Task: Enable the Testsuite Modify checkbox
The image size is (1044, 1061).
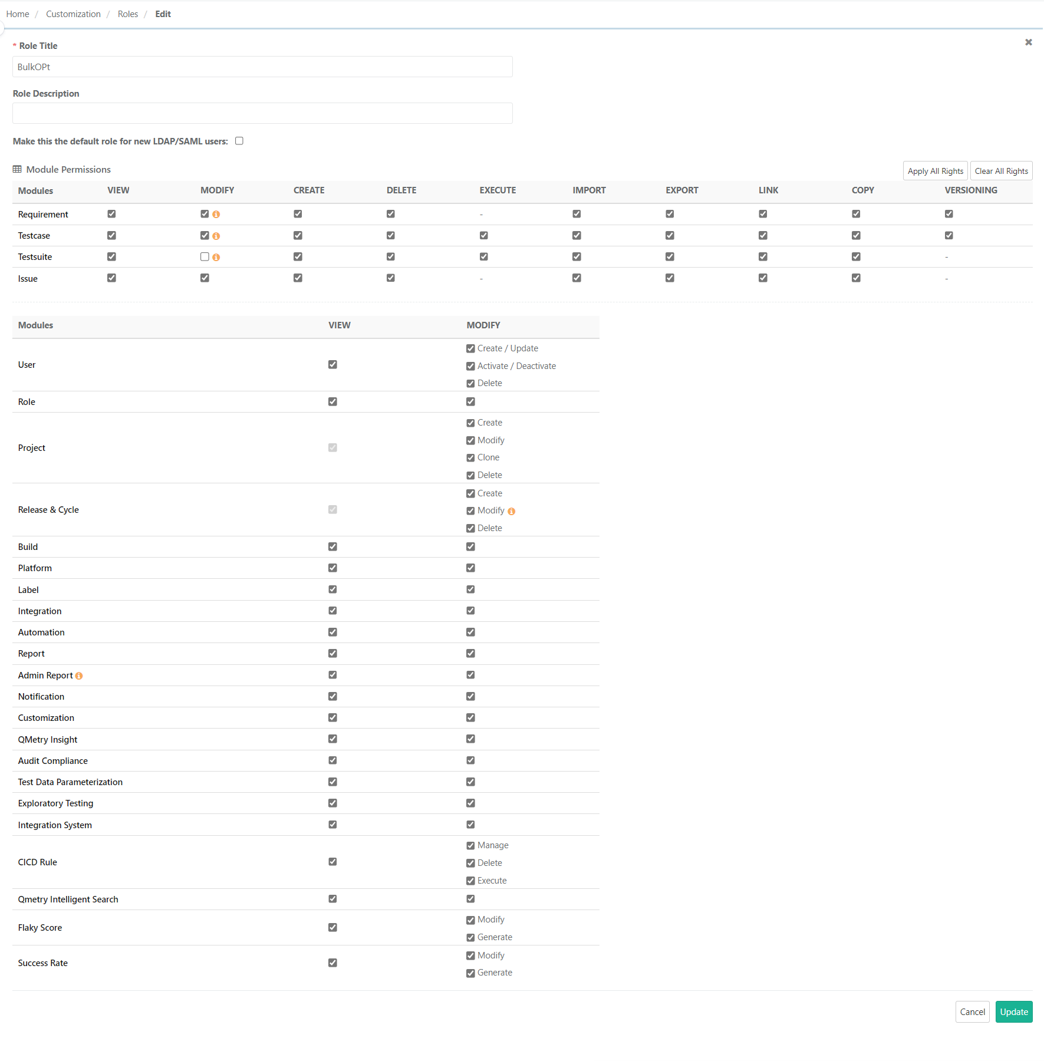Action: pyautogui.click(x=205, y=256)
